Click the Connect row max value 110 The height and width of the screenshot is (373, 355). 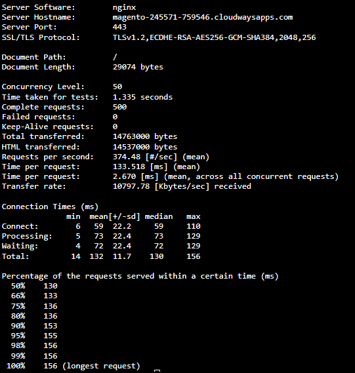coord(194,226)
